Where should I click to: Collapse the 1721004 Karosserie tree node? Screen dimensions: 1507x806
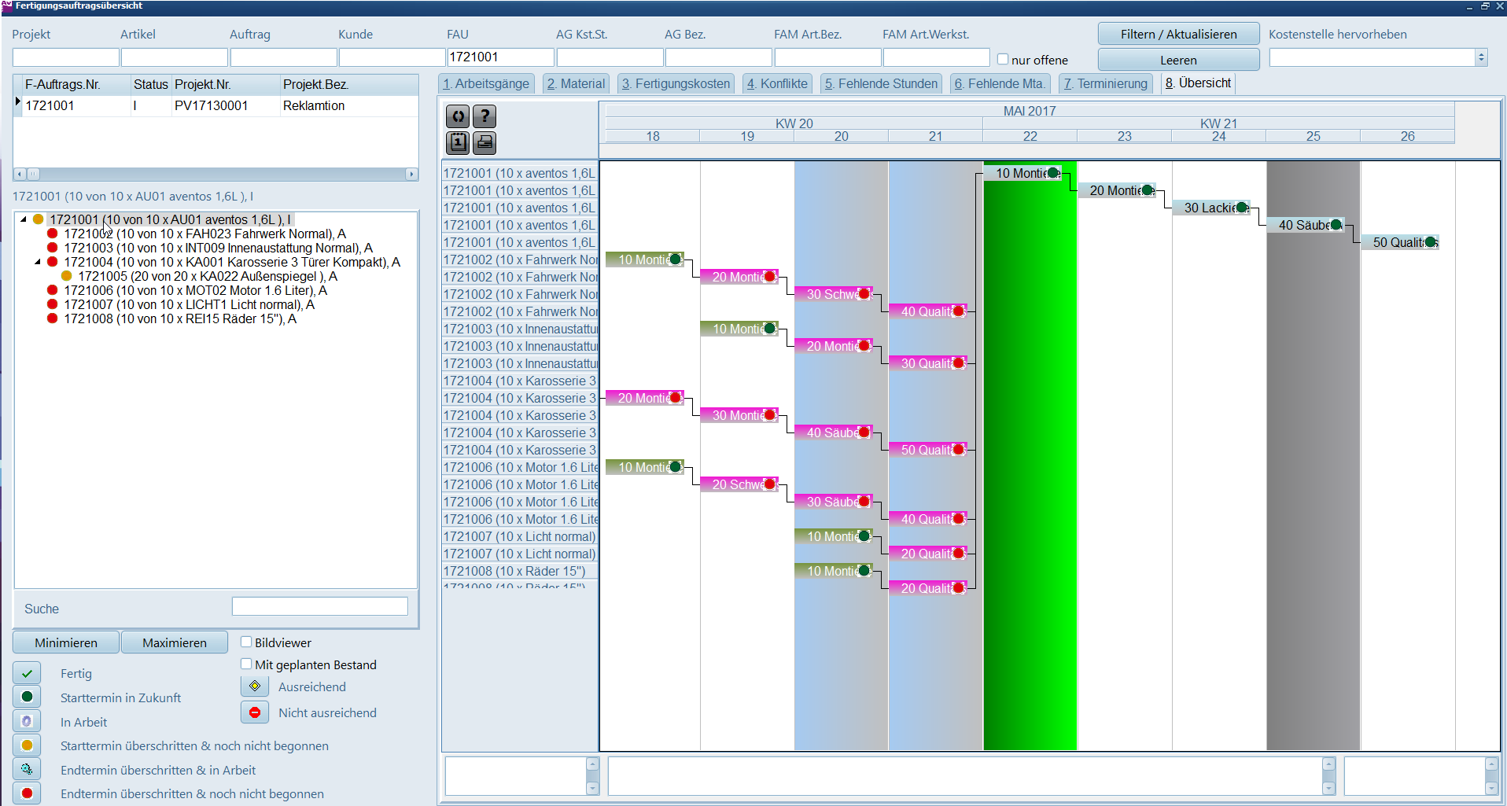click(38, 262)
